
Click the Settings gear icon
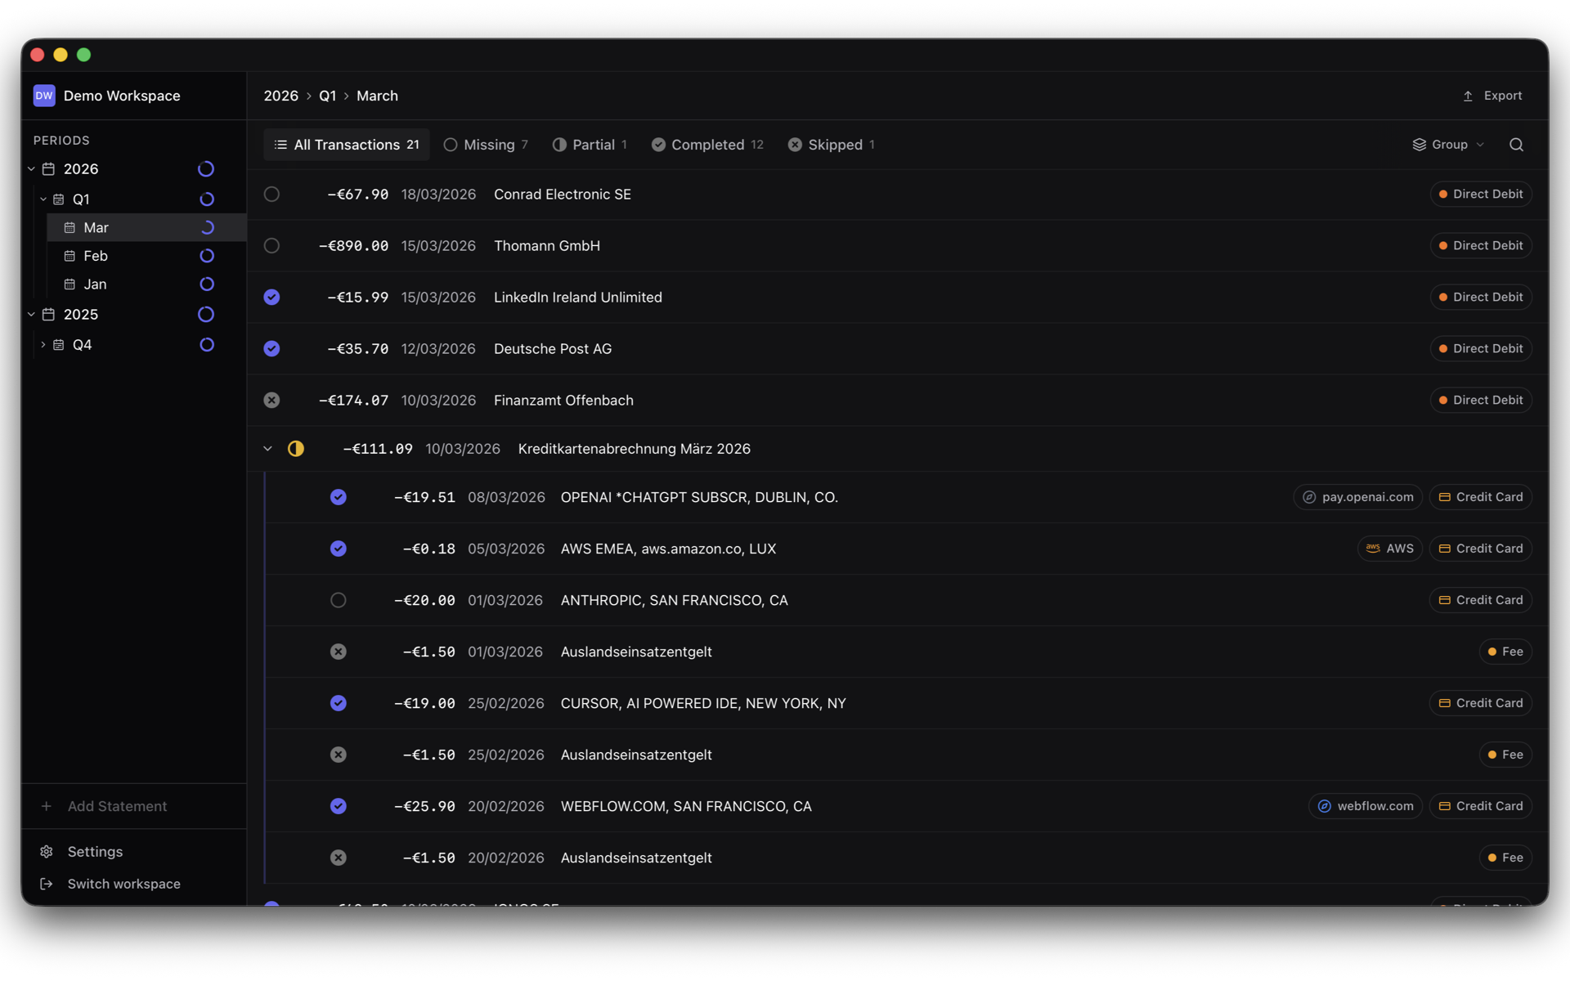47,852
